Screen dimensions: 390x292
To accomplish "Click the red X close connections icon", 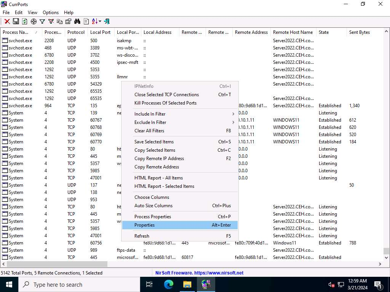I will (7, 22).
